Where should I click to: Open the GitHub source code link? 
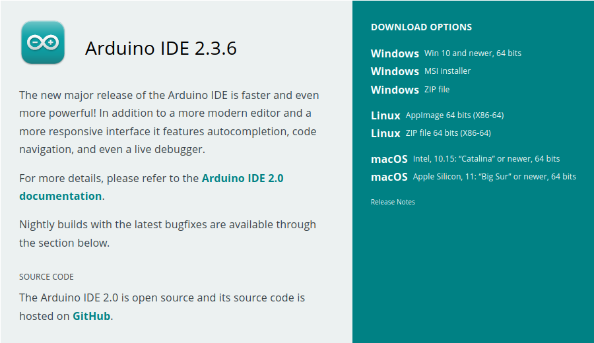[x=91, y=316]
